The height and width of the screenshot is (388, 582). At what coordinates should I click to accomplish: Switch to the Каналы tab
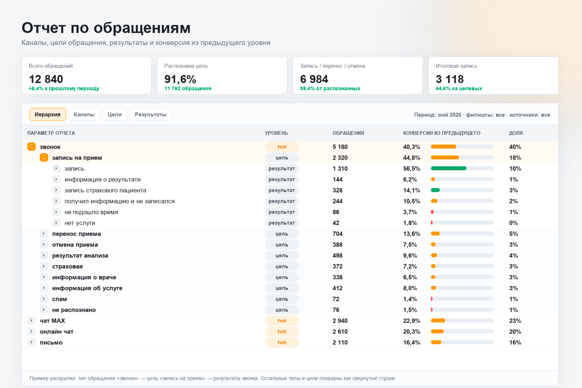click(x=84, y=115)
